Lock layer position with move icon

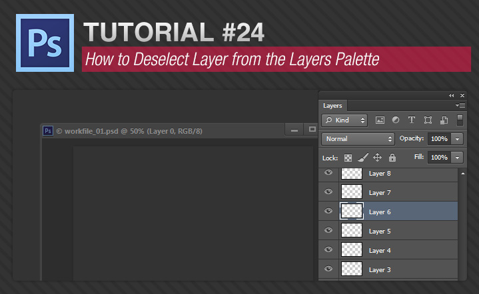[377, 158]
